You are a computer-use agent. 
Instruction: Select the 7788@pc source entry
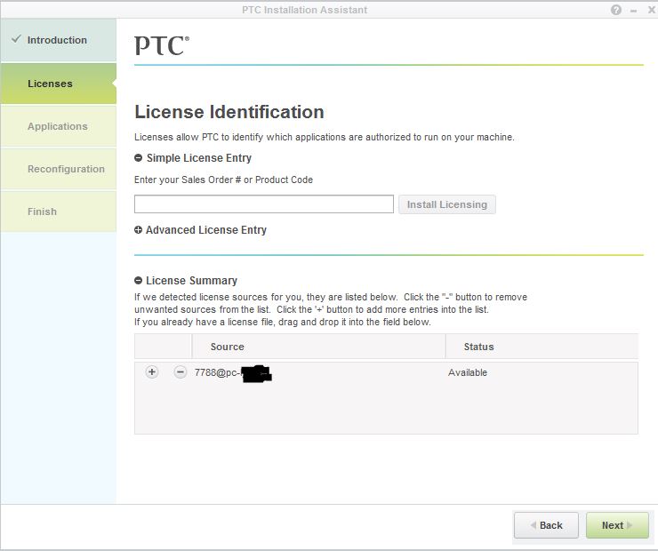233,372
